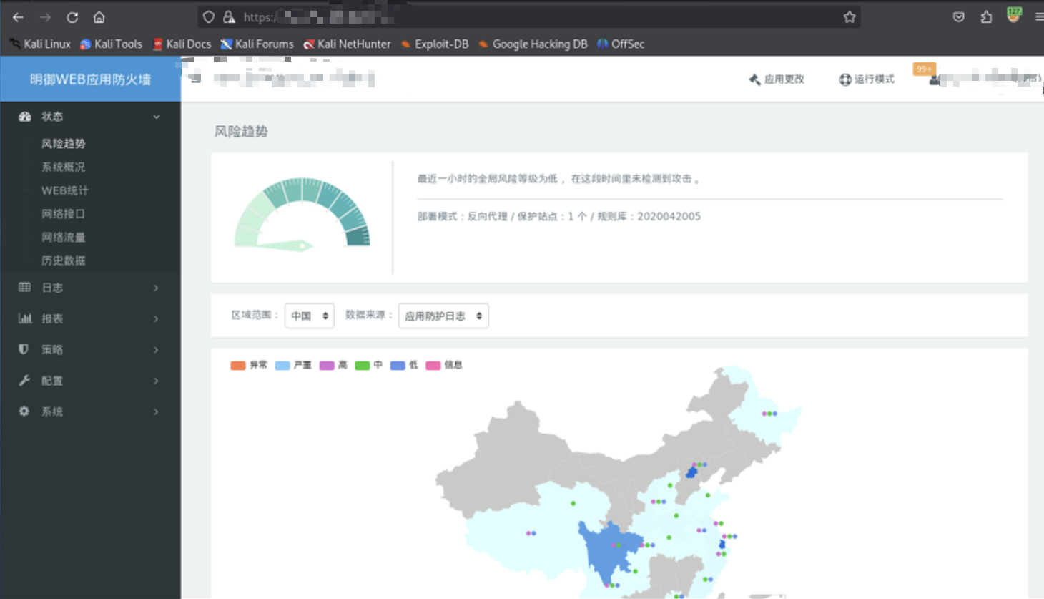
Task: Open Exploit-DB bookmark
Action: pos(434,44)
